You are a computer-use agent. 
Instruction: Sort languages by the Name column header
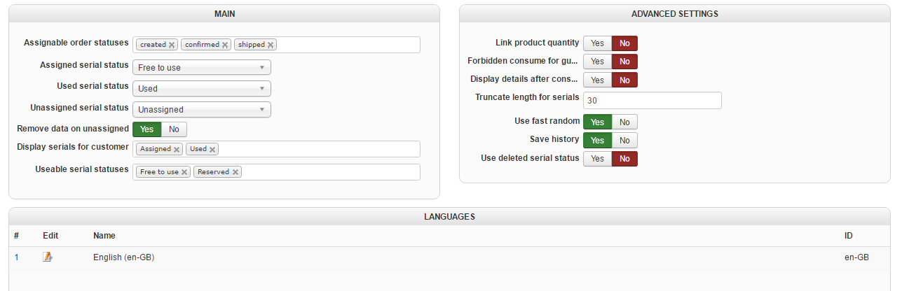104,236
